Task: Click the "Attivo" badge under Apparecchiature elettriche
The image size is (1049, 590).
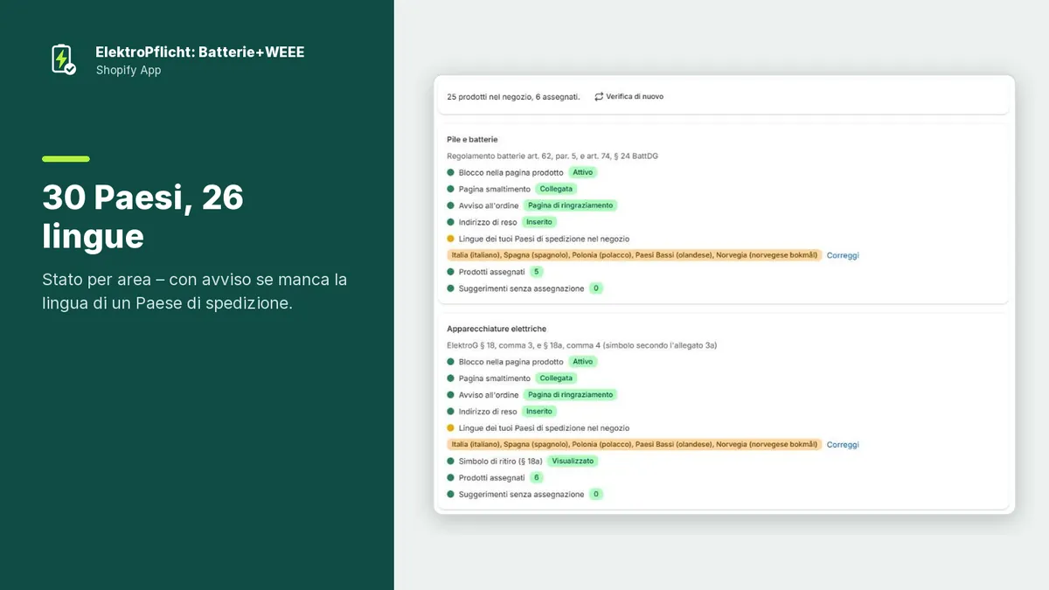Action: pos(583,362)
